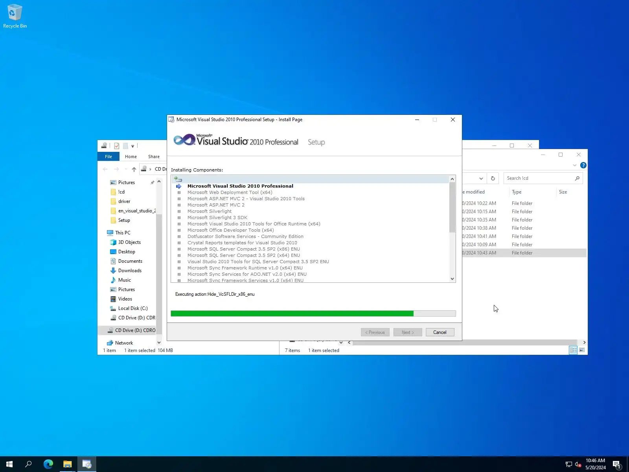Switch to Large icons view in status bar
Screen dimensions: 629x472
coord(582,350)
